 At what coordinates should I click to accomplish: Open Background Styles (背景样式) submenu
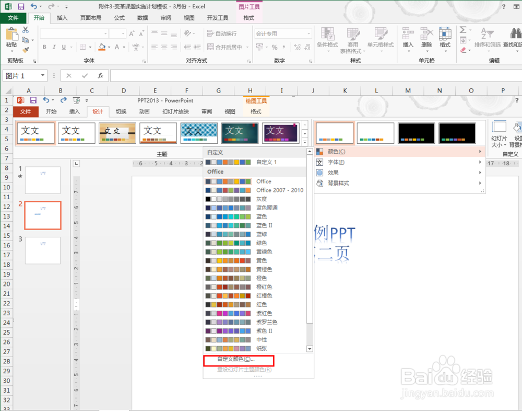[400, 183]
